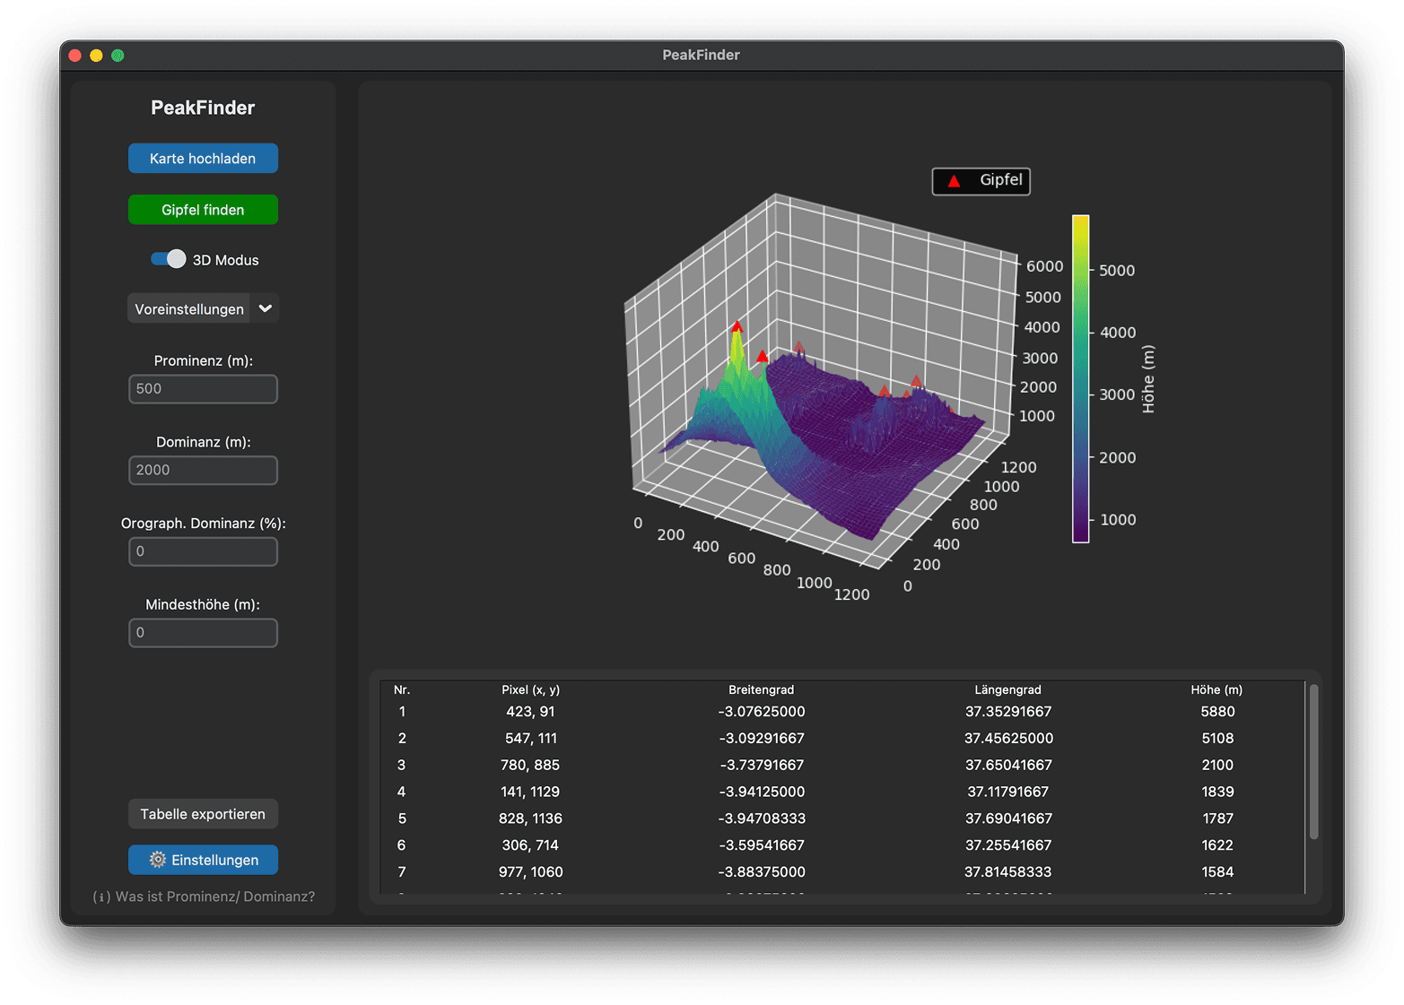Export the table via Tabelle exportieren
This screenshot has height=1005, width=1404.
click(203, 814)
